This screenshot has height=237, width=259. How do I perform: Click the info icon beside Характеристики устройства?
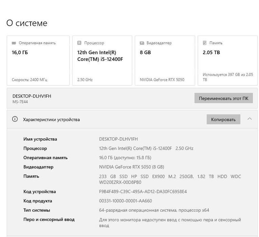[15, 119]
